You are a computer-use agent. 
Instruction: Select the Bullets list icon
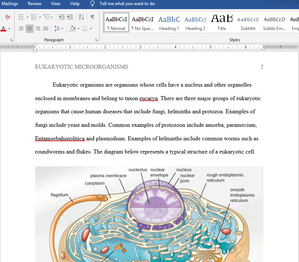pos(21,17)
